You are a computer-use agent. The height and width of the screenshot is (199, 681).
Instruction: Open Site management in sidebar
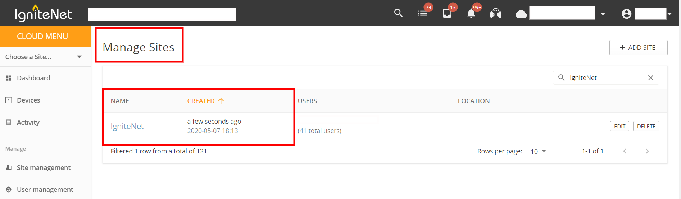coord(44,167)
